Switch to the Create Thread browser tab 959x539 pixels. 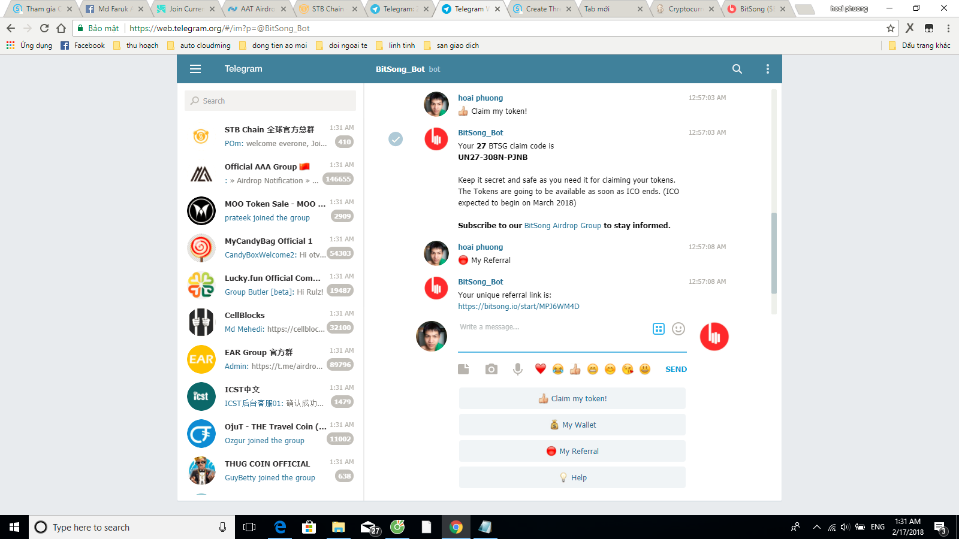(x=542, y=9)
